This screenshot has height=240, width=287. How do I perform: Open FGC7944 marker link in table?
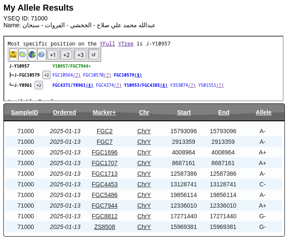coord(104,206)
